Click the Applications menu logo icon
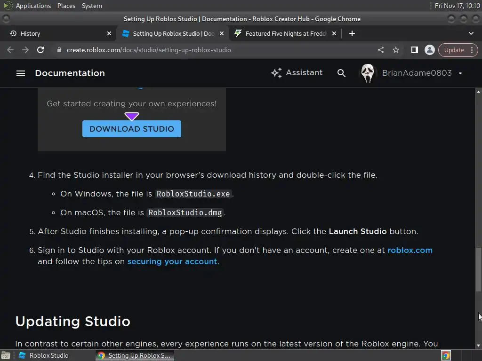Image resolution: width=482 pixels, height=361 pixels. pos(8,6)
